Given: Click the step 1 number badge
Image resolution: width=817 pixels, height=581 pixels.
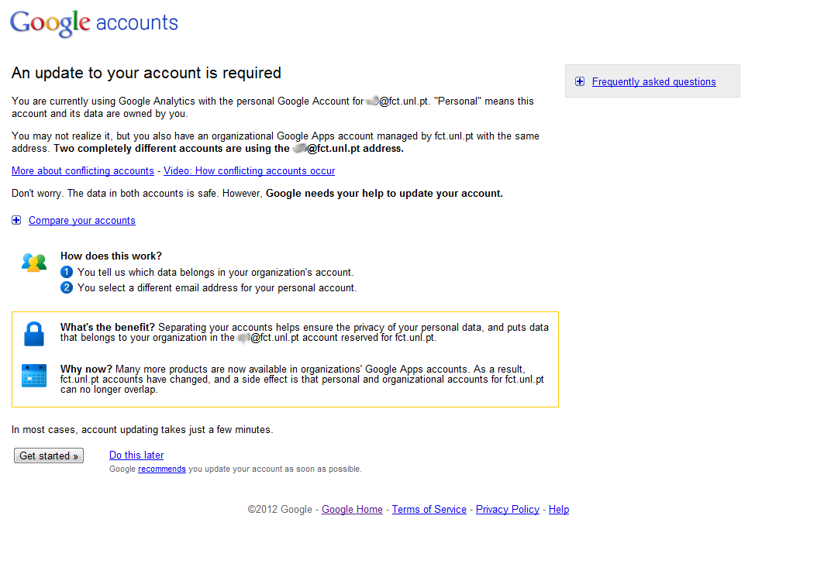Looking at the screenshot, I should (x=67, y=272).
